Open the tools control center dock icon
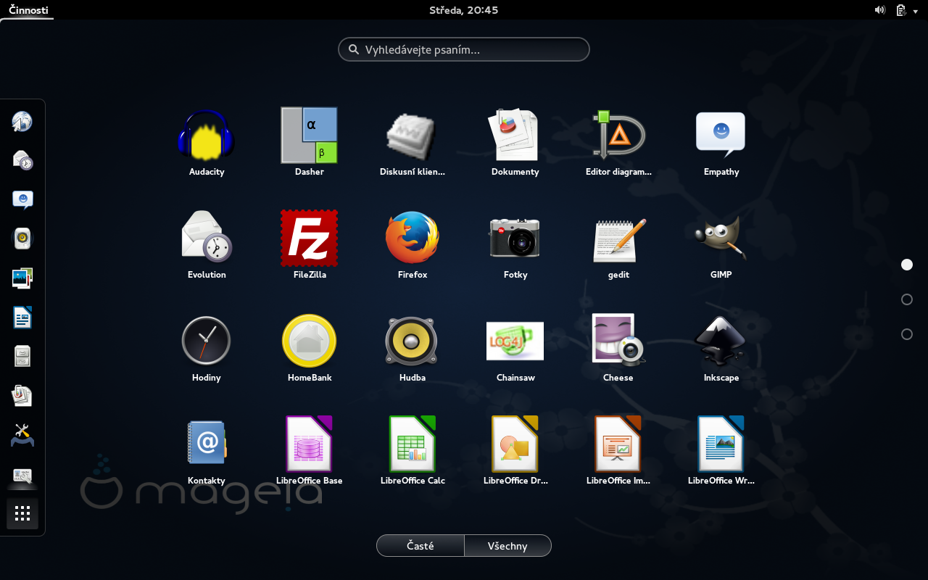928x580 pixels. pyautogui.click(x=22, y=434)
